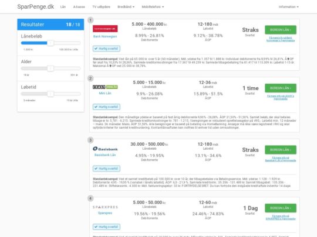This screenshot has height=237, width=317.
Task: Click the SparPenge.dk site logo
Action: pyautogui.click(x=36, y=6)
